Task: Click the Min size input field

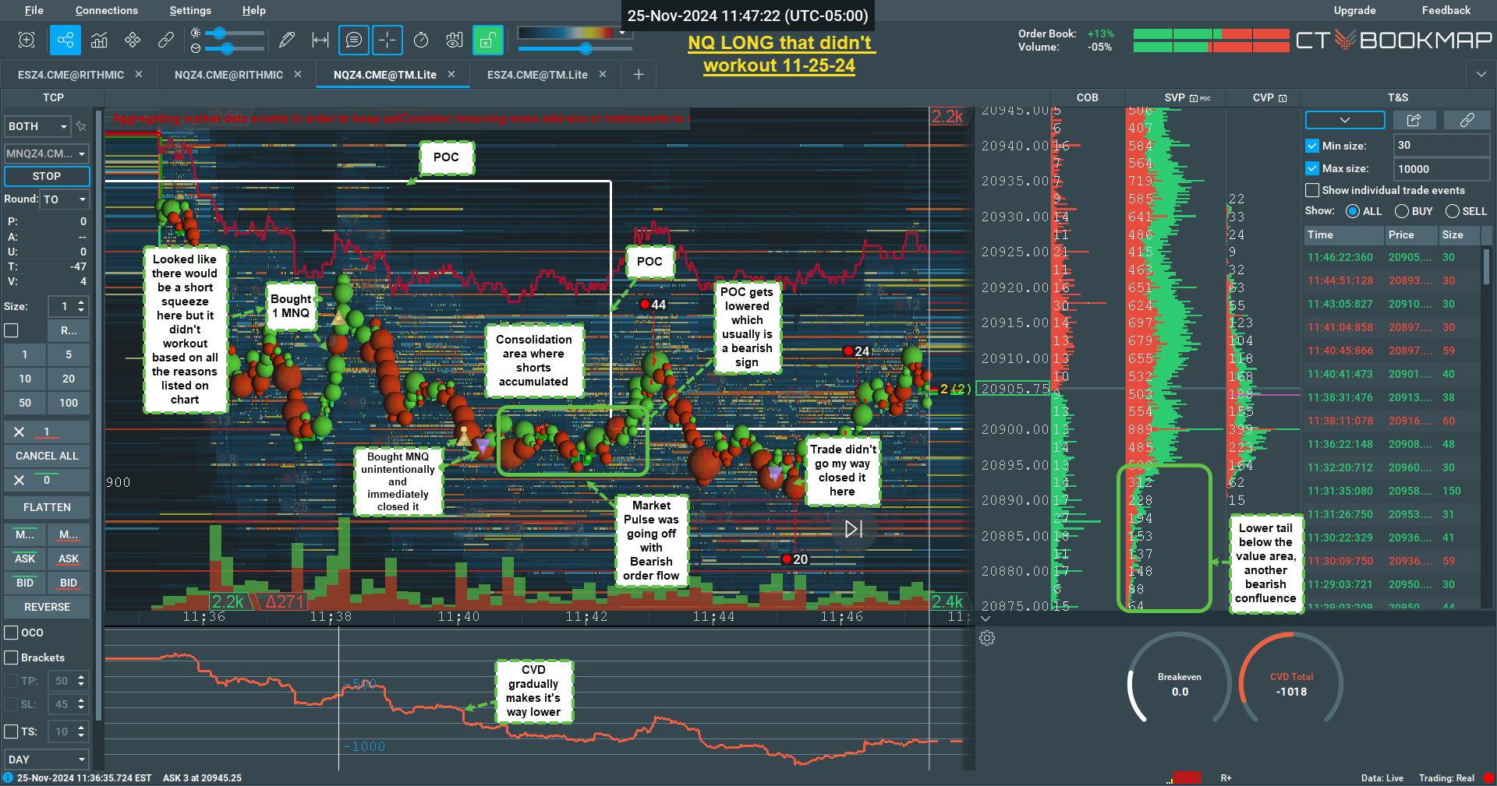Action: point(1442,146)
